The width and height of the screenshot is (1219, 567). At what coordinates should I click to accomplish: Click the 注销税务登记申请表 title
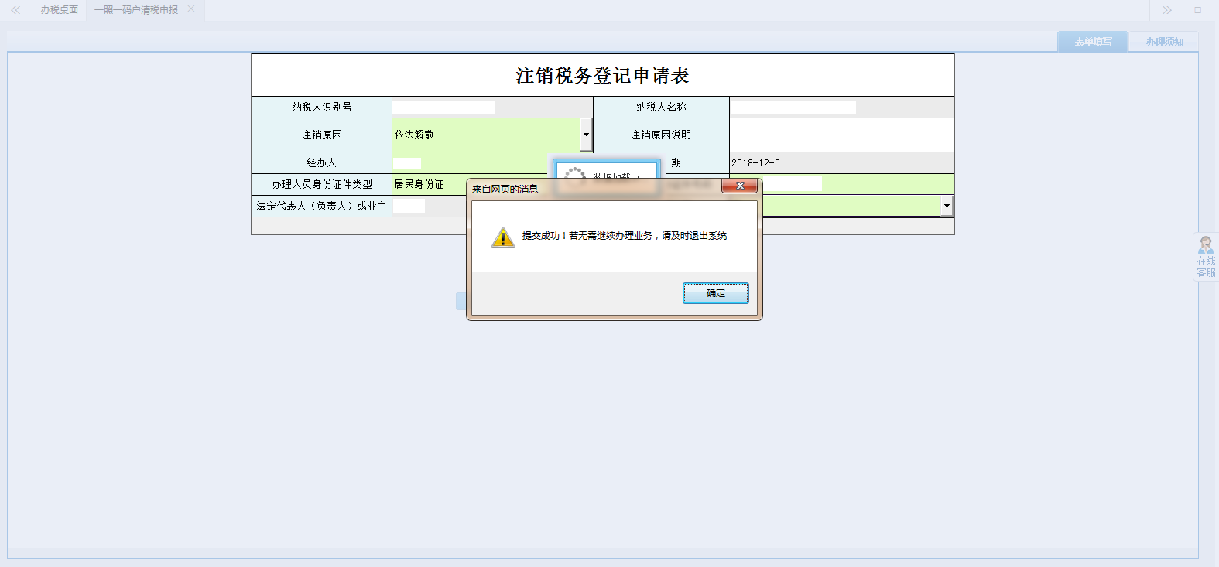(602, 75)
